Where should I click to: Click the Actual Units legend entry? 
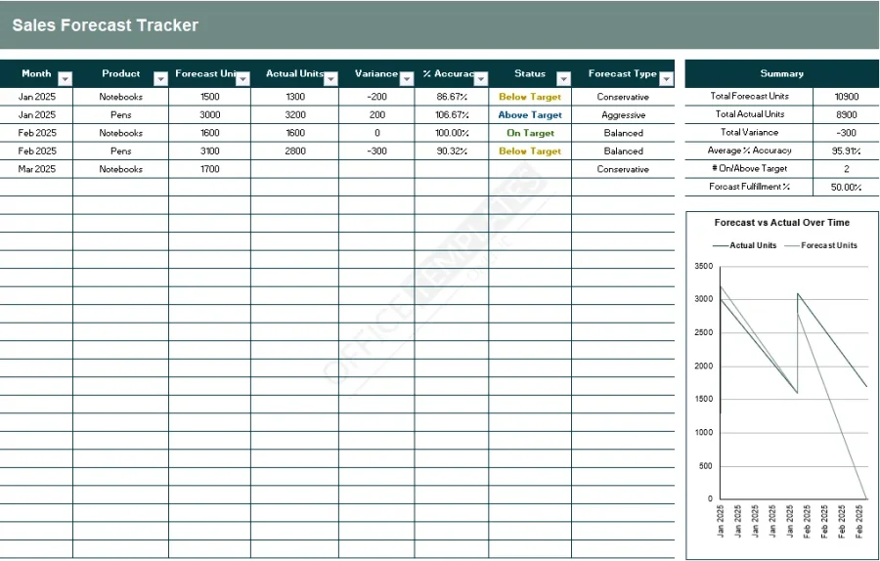(x=745, y=245)
